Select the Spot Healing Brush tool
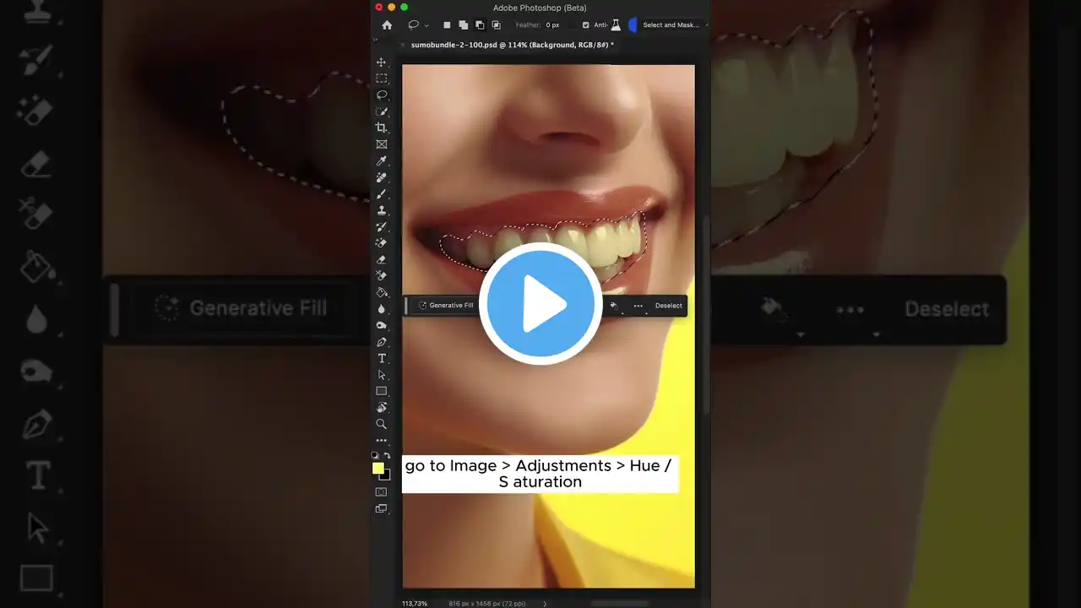 382,177
